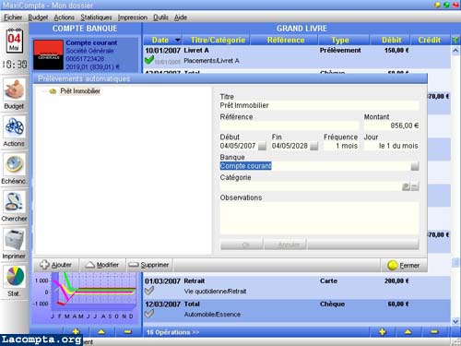
Task: Open the Actions menu in the menu bar
Action: point(65,18)
